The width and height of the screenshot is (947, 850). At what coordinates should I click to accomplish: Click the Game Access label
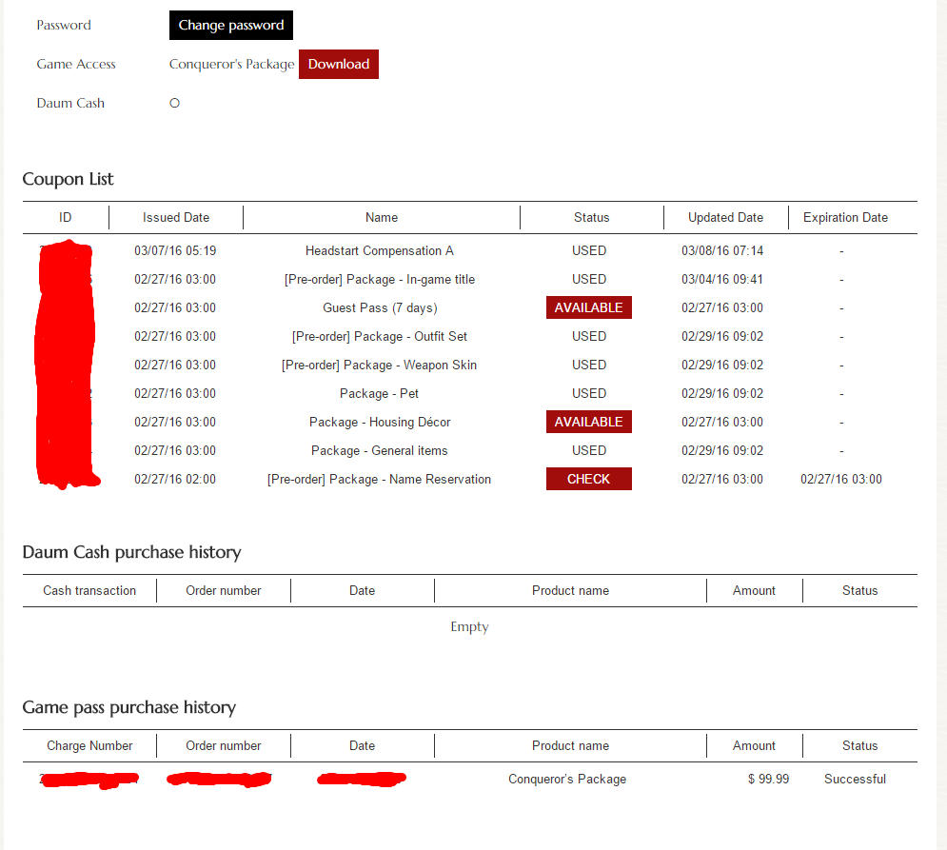[x=76, y=64]
